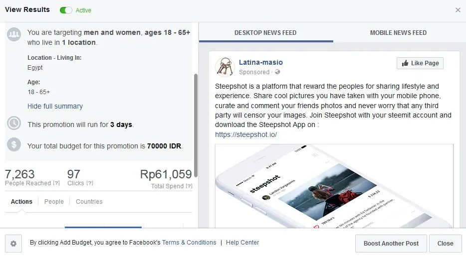Collapse details with Hide full summary
This screenshot has height=257, width=466.
55,106
